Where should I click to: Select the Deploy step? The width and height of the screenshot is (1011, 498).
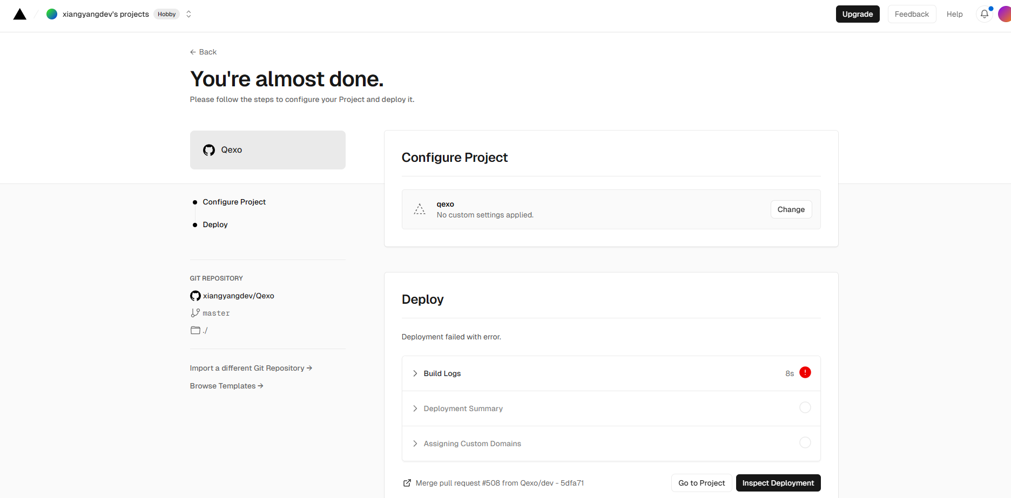pos(215,224)
